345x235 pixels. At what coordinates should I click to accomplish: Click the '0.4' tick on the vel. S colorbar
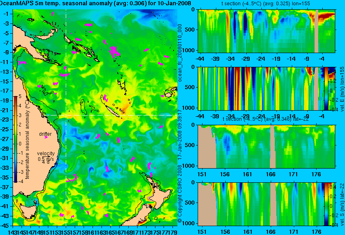coord(333,187)
